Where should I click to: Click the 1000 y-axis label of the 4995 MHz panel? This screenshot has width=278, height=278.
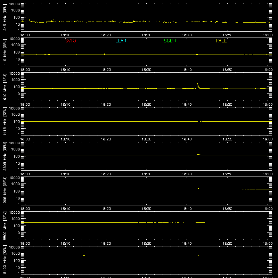tap(16, 184)
